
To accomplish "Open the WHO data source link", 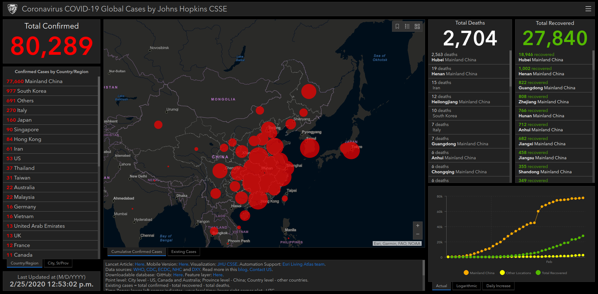I will pos(139,269).
